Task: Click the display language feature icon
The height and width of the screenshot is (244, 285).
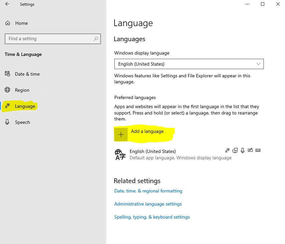Action: 227,150
